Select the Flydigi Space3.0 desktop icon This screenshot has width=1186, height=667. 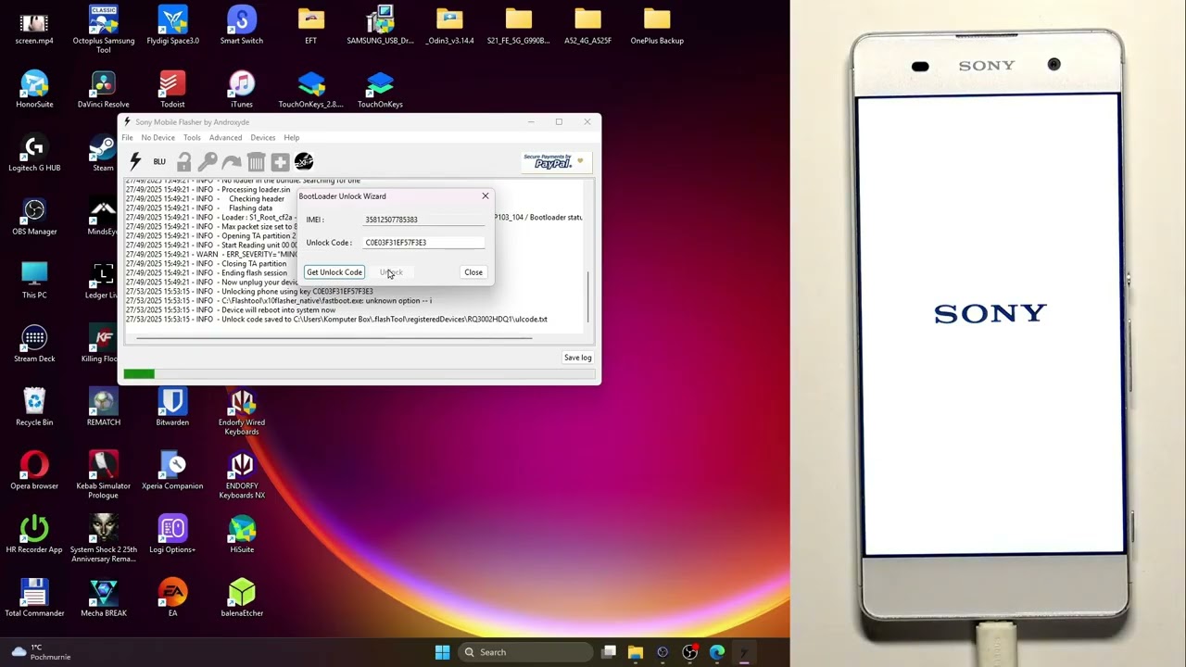pyautogui.click(x=172, y=26)
